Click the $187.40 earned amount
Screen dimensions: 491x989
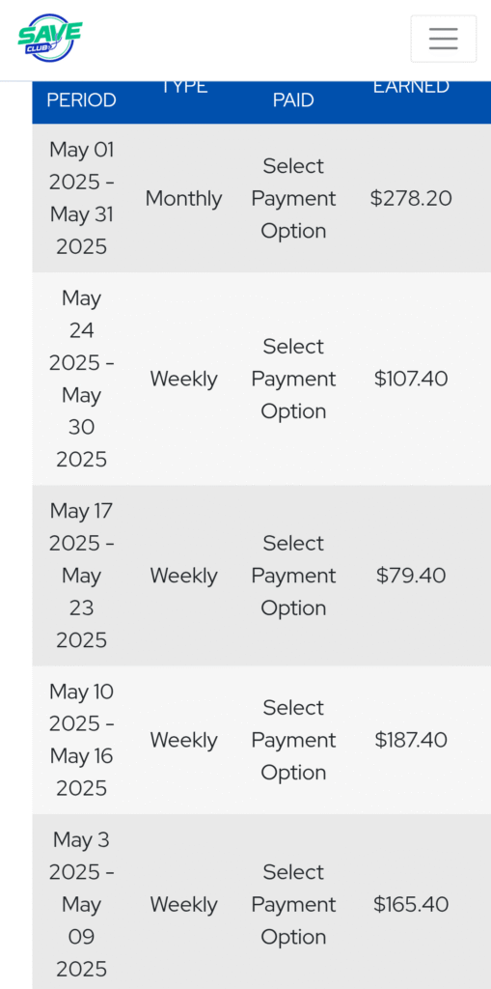coord(411,740)
